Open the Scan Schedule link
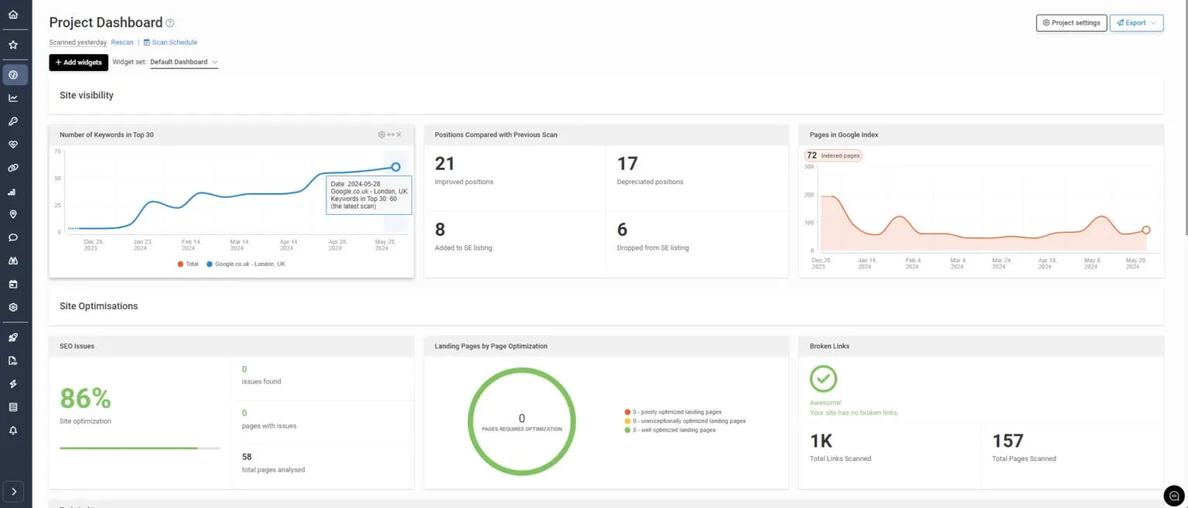 [170, 43]
